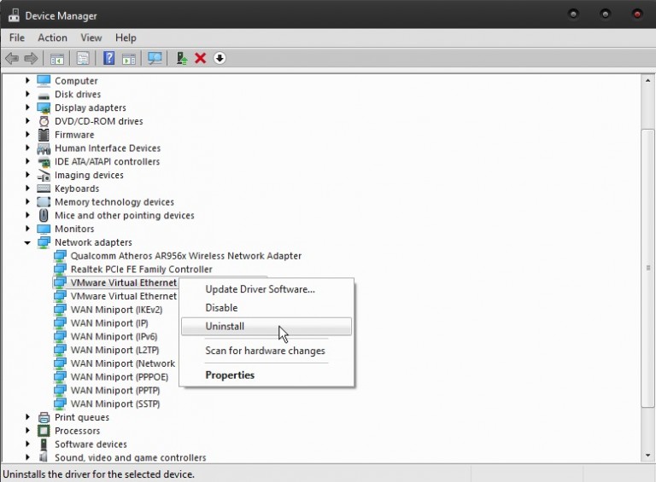Click the red X Uninstall toolbar icon
Image resolution: width=656 pixels, height=482 pixels.
[201, 58]
